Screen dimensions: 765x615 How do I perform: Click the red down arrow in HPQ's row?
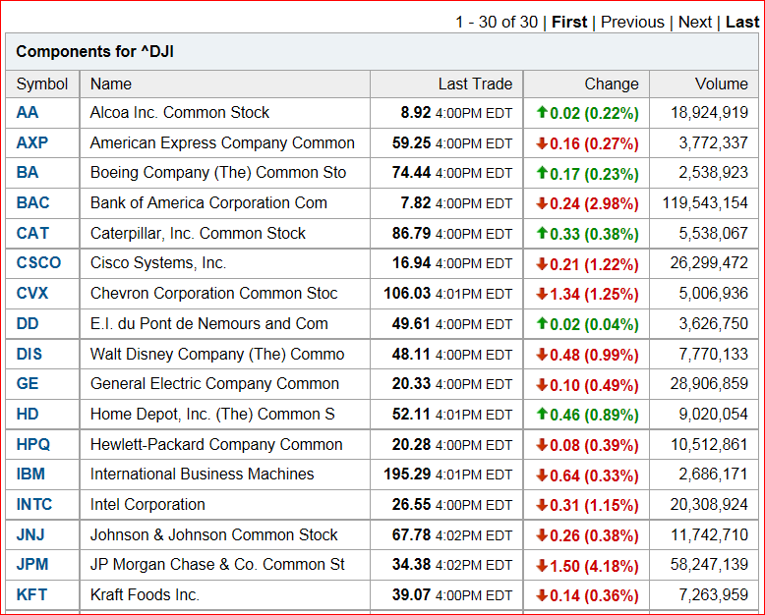[542, 445]
